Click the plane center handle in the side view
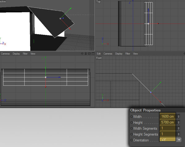Screen dimensions: 185x147 [x=46, y=77]
